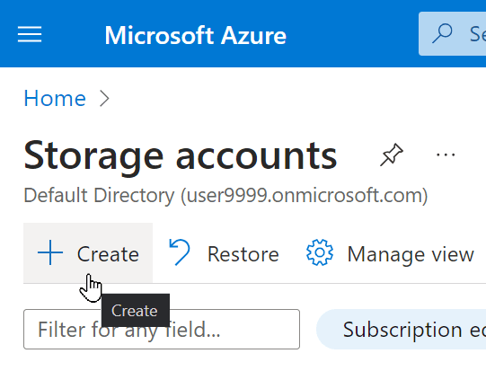Open Manage view menu
The width and height of the screenshot is (486, 371).
pyautogui.click(x=390, y=253)
